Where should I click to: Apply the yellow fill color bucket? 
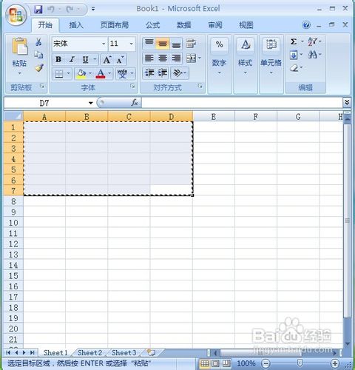click(81, 73)
